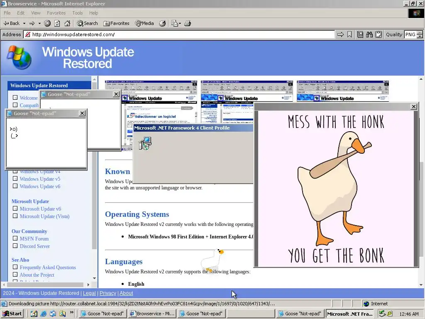Click the Quality PNG field
Image resolution: width=425 pixels, height=319 pixels.
click(410, 34)
